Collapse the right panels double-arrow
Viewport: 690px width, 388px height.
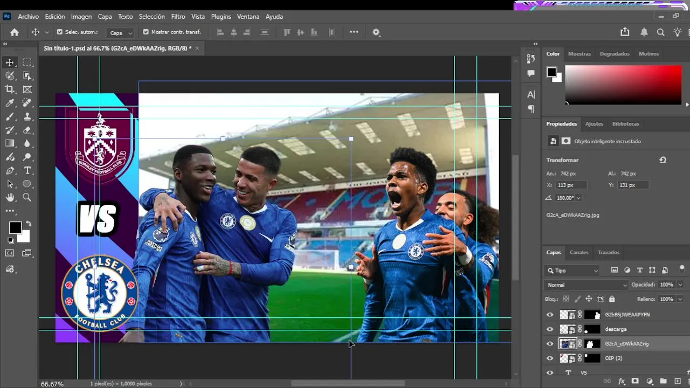535,44
